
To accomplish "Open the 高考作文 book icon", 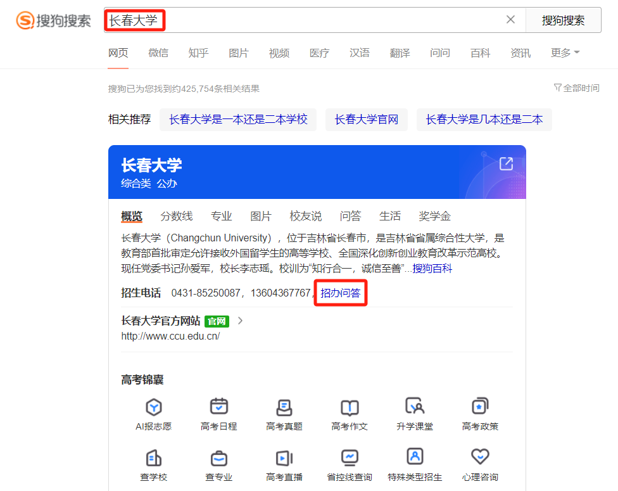I will coord(350,407).
